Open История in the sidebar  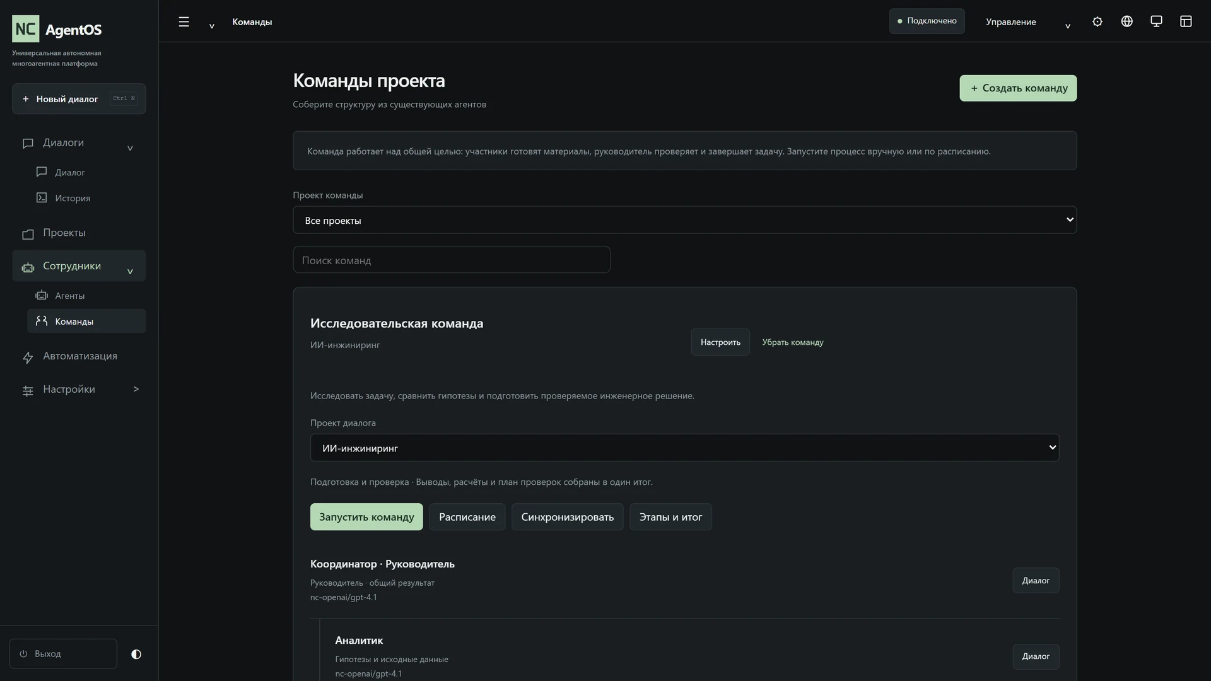[86, 198]
